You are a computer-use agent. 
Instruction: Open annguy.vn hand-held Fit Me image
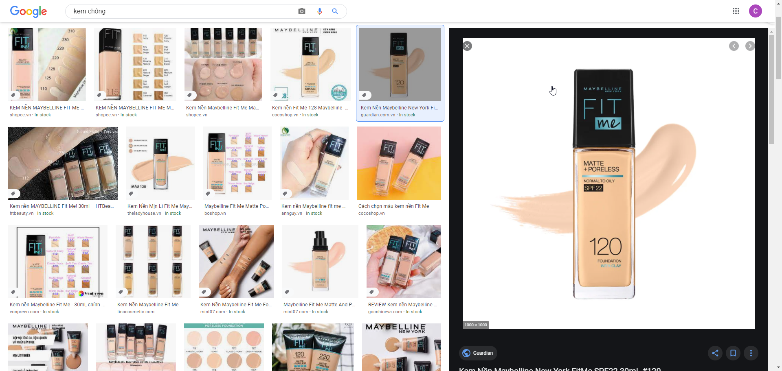pyautogui.click(x=314, y=163)
